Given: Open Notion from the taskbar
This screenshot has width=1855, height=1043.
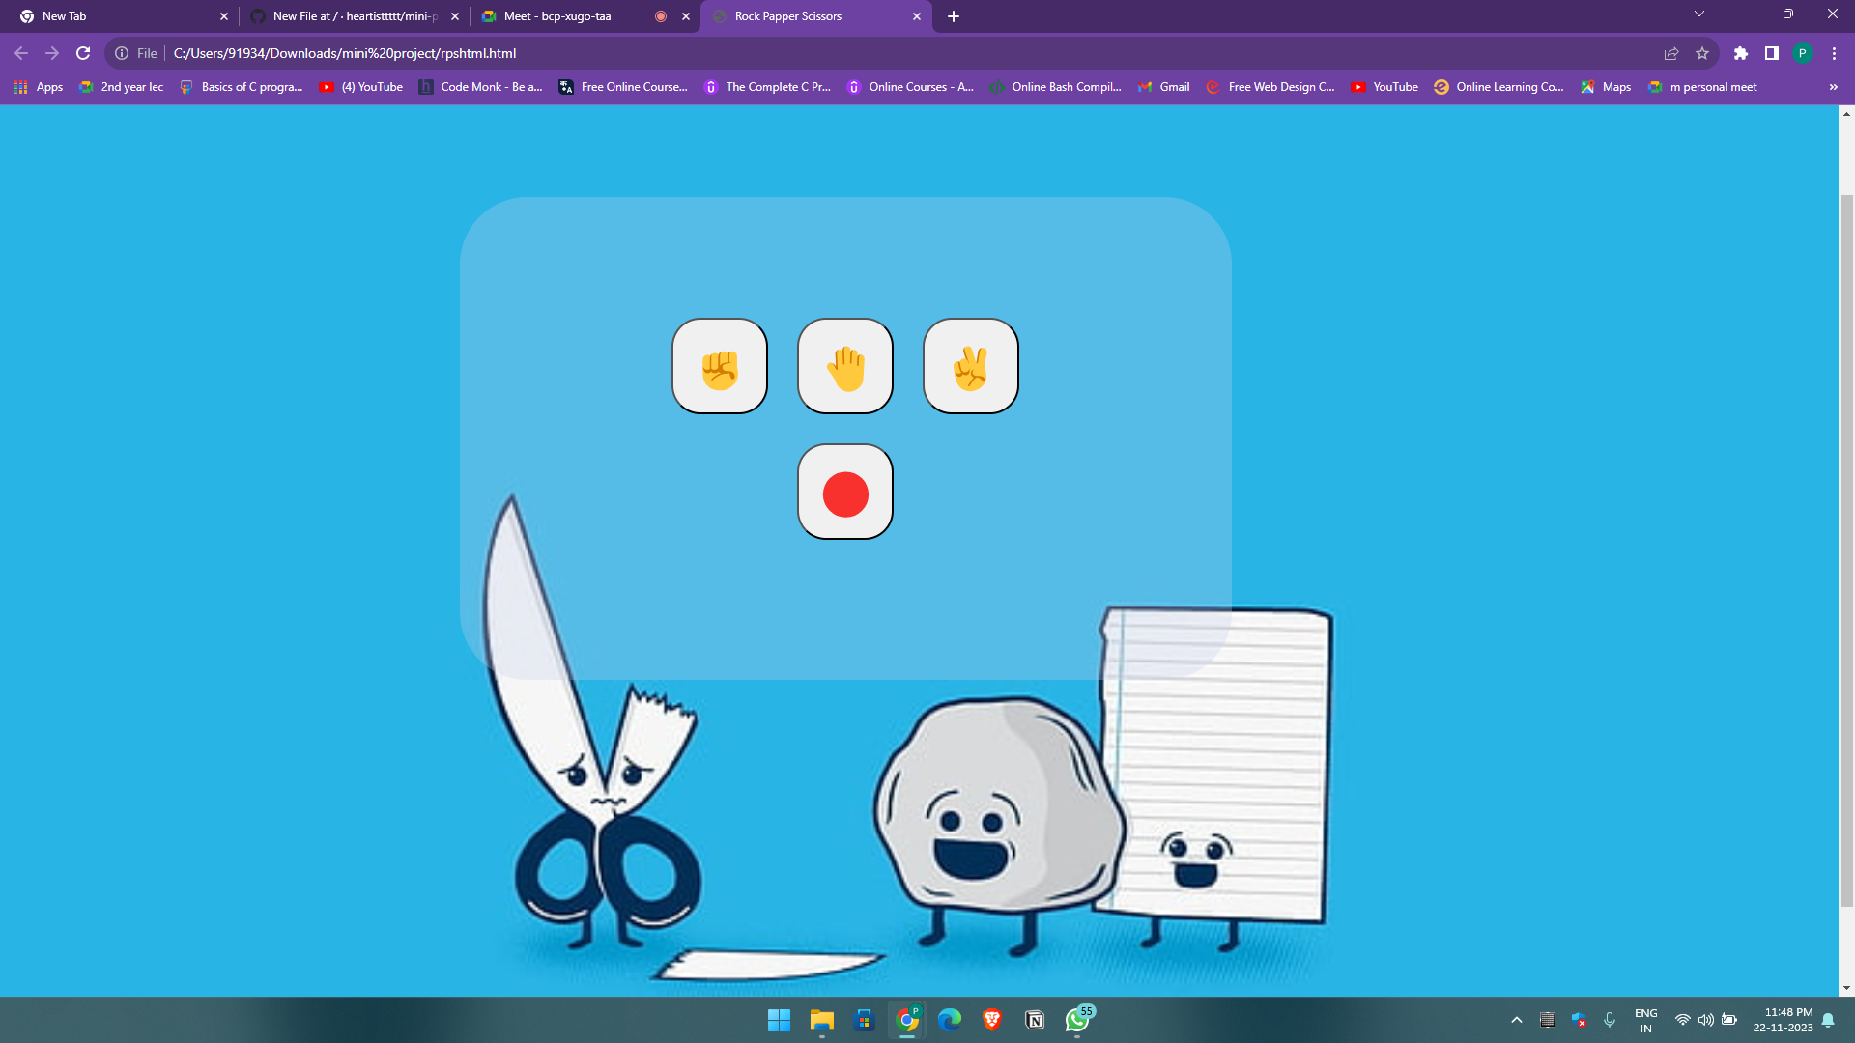Looking at the screenshot, I should pos(1035,1020).
